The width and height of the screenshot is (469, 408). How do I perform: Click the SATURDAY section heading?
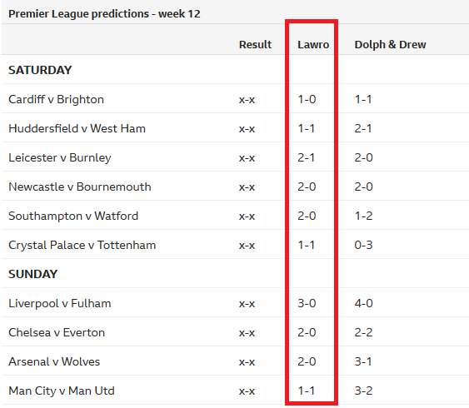pos(40,70)
